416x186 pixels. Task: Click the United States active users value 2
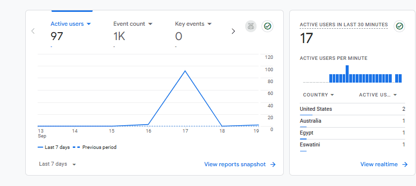coord(404,109)
